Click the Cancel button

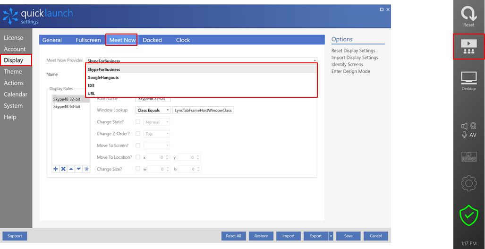pos(376,236)
